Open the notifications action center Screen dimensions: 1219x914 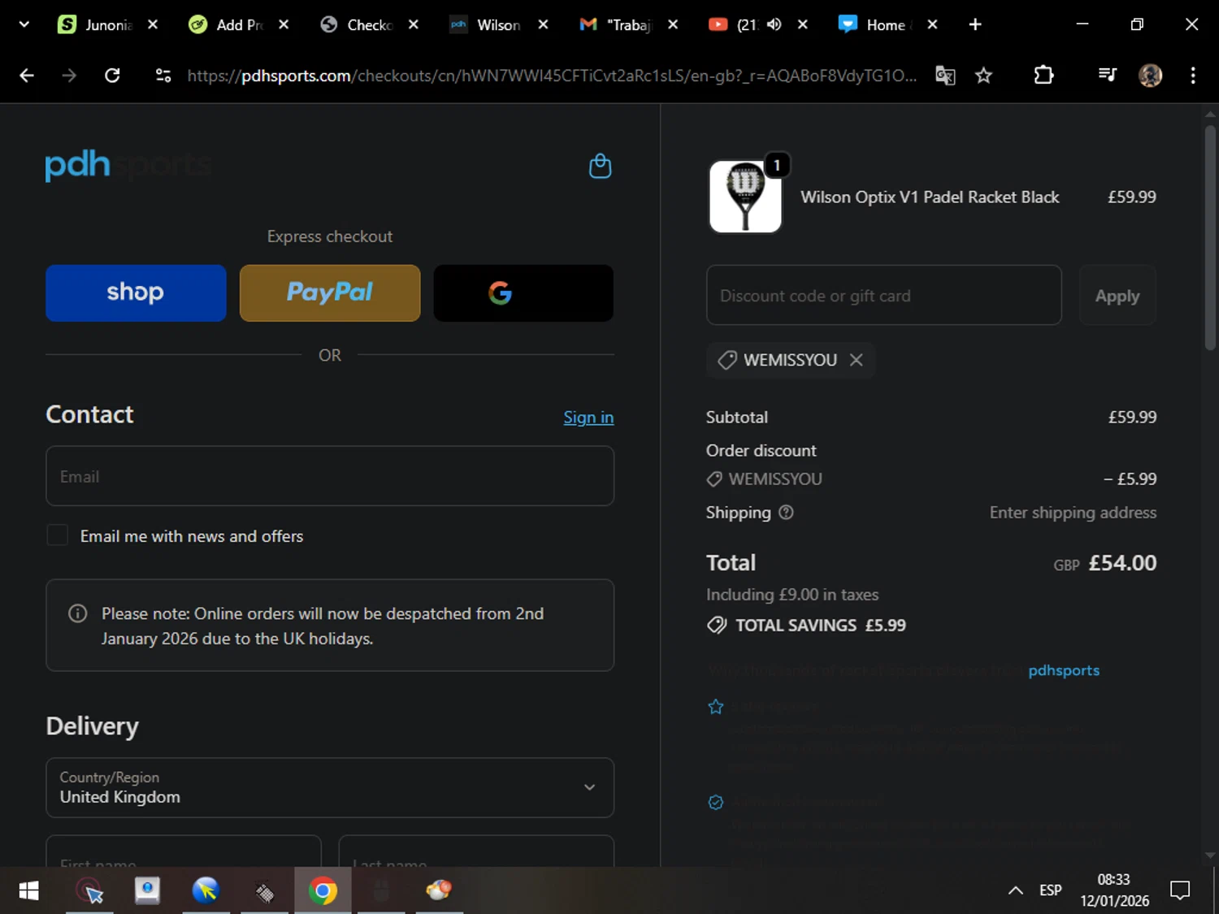pos(1179,890)
